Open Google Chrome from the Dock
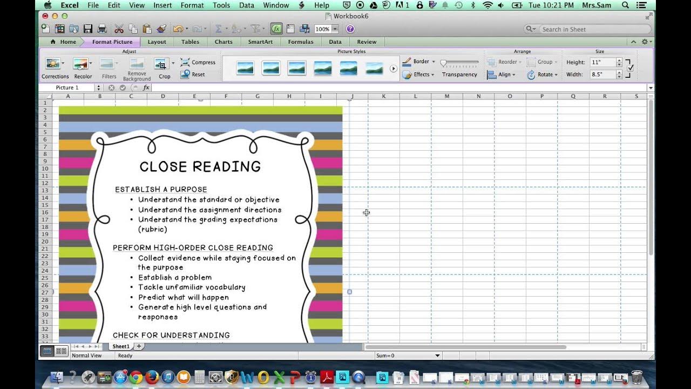The width and height of the screenshot is (691, 389). tap(136, 377)
